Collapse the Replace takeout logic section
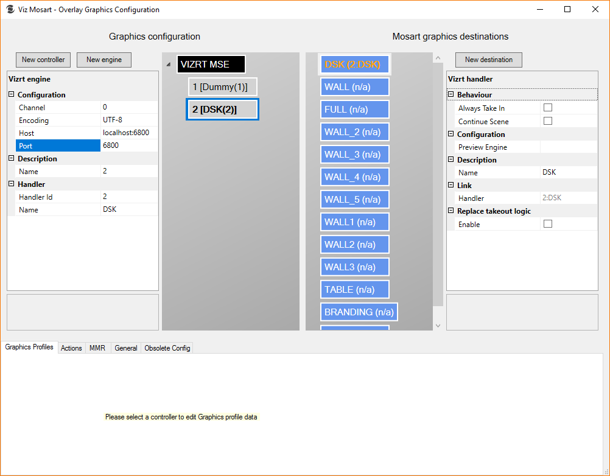The height and width of the screenshot is (476, 610). tap(451, 211)
